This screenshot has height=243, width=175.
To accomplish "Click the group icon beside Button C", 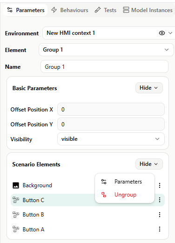I will click(16, 200).
